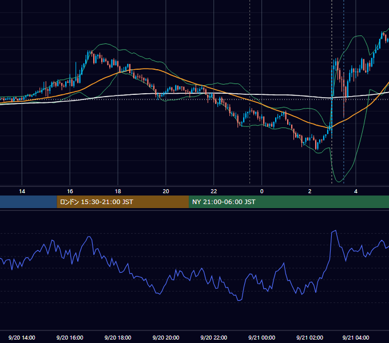Click the 9/20 22:00 indicator axis label
This screenshot has width=389, height=343.
213,337
